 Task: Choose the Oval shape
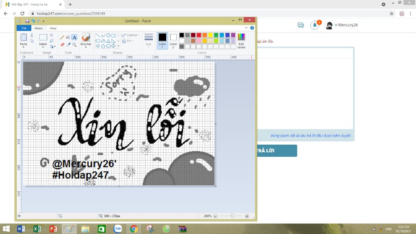[x=108, y=36]
